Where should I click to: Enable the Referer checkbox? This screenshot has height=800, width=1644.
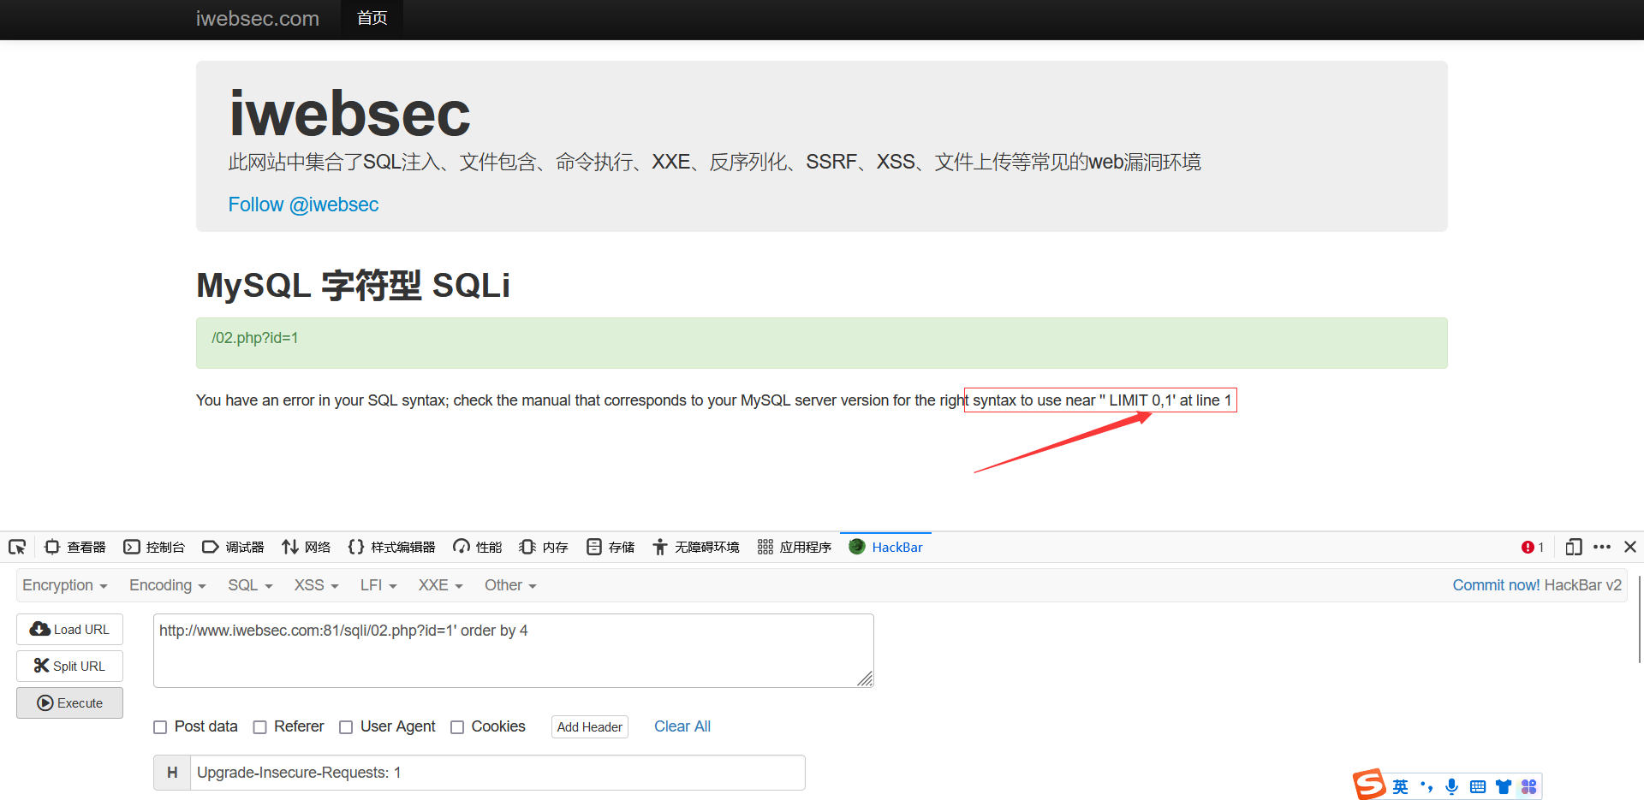[260, 726]
